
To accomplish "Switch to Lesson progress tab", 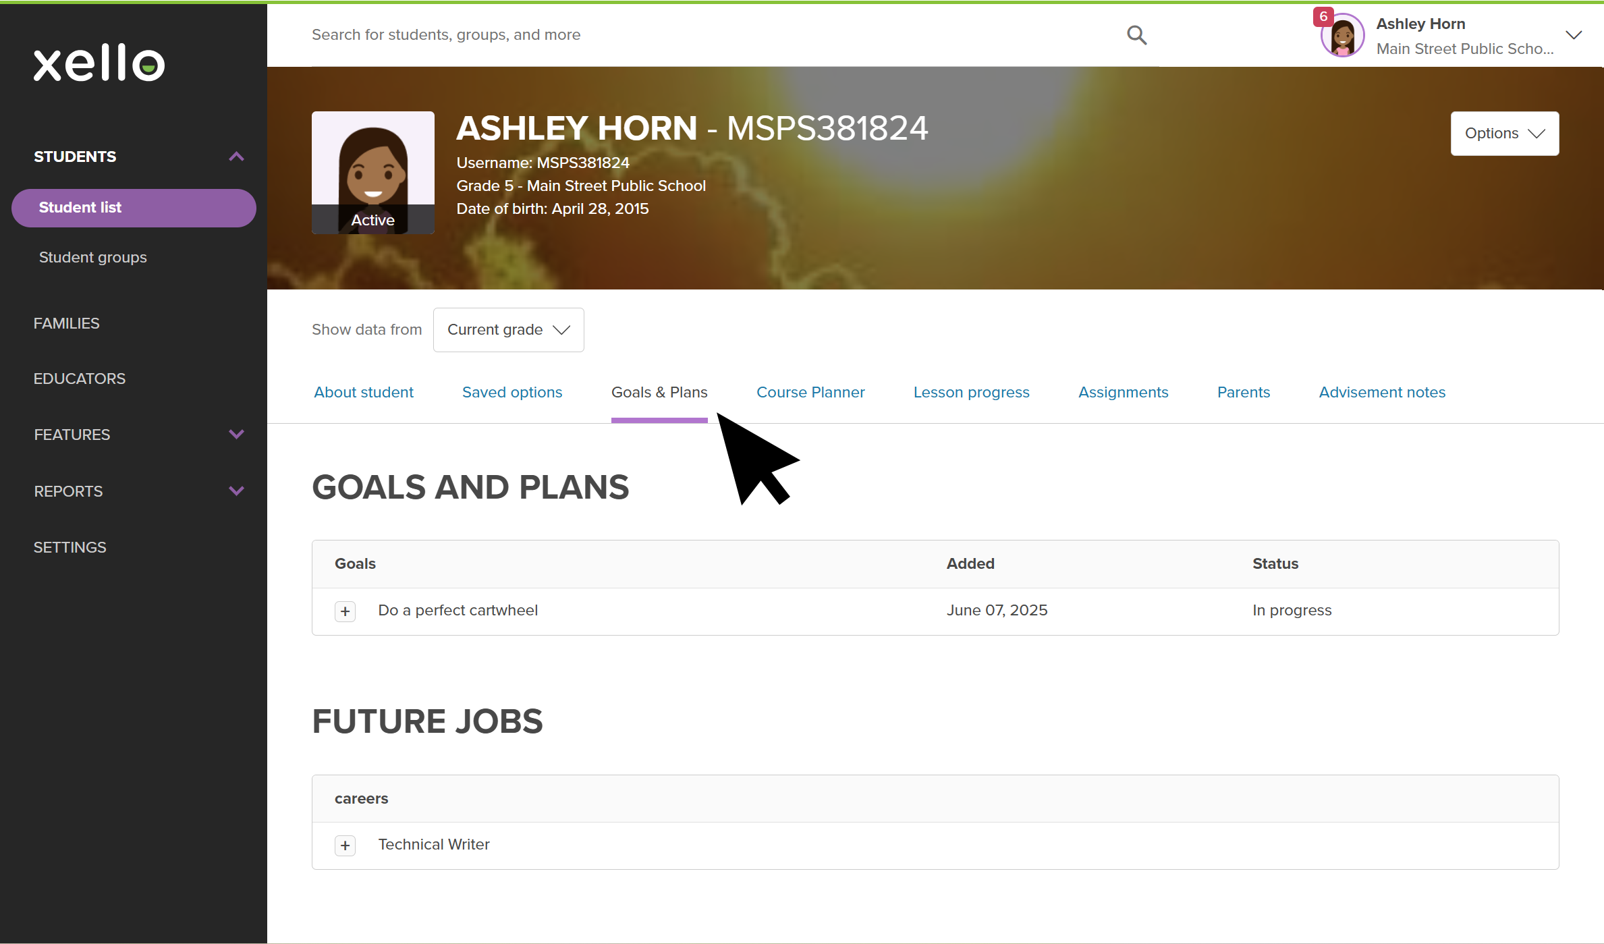I will (972, 392).
